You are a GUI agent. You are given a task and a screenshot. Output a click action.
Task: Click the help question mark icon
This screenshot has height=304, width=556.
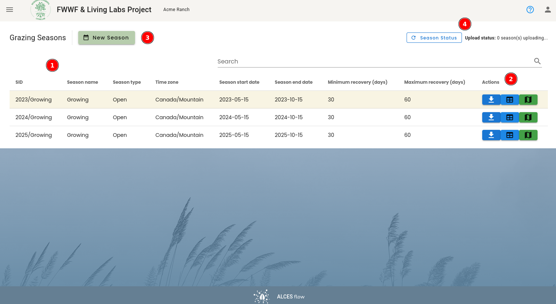click(530, 10)
